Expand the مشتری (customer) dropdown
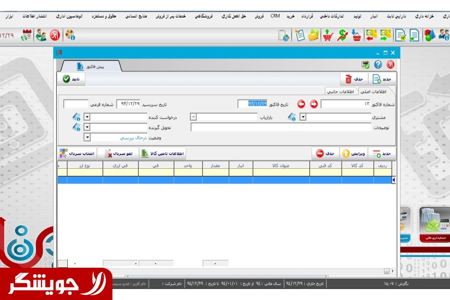This screenshot has height=300, width=450. coord(303,117)
